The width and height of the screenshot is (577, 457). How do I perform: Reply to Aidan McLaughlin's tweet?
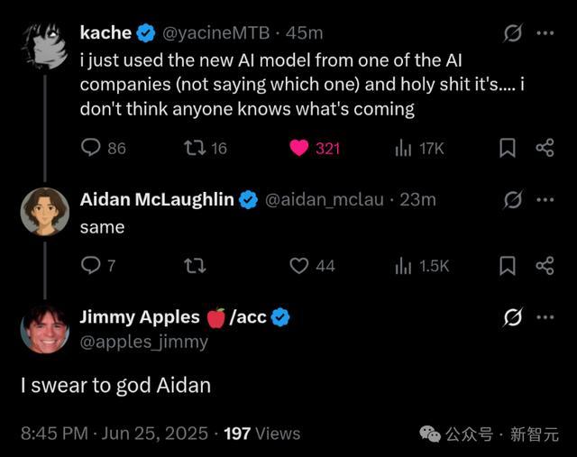click(91, 265)
